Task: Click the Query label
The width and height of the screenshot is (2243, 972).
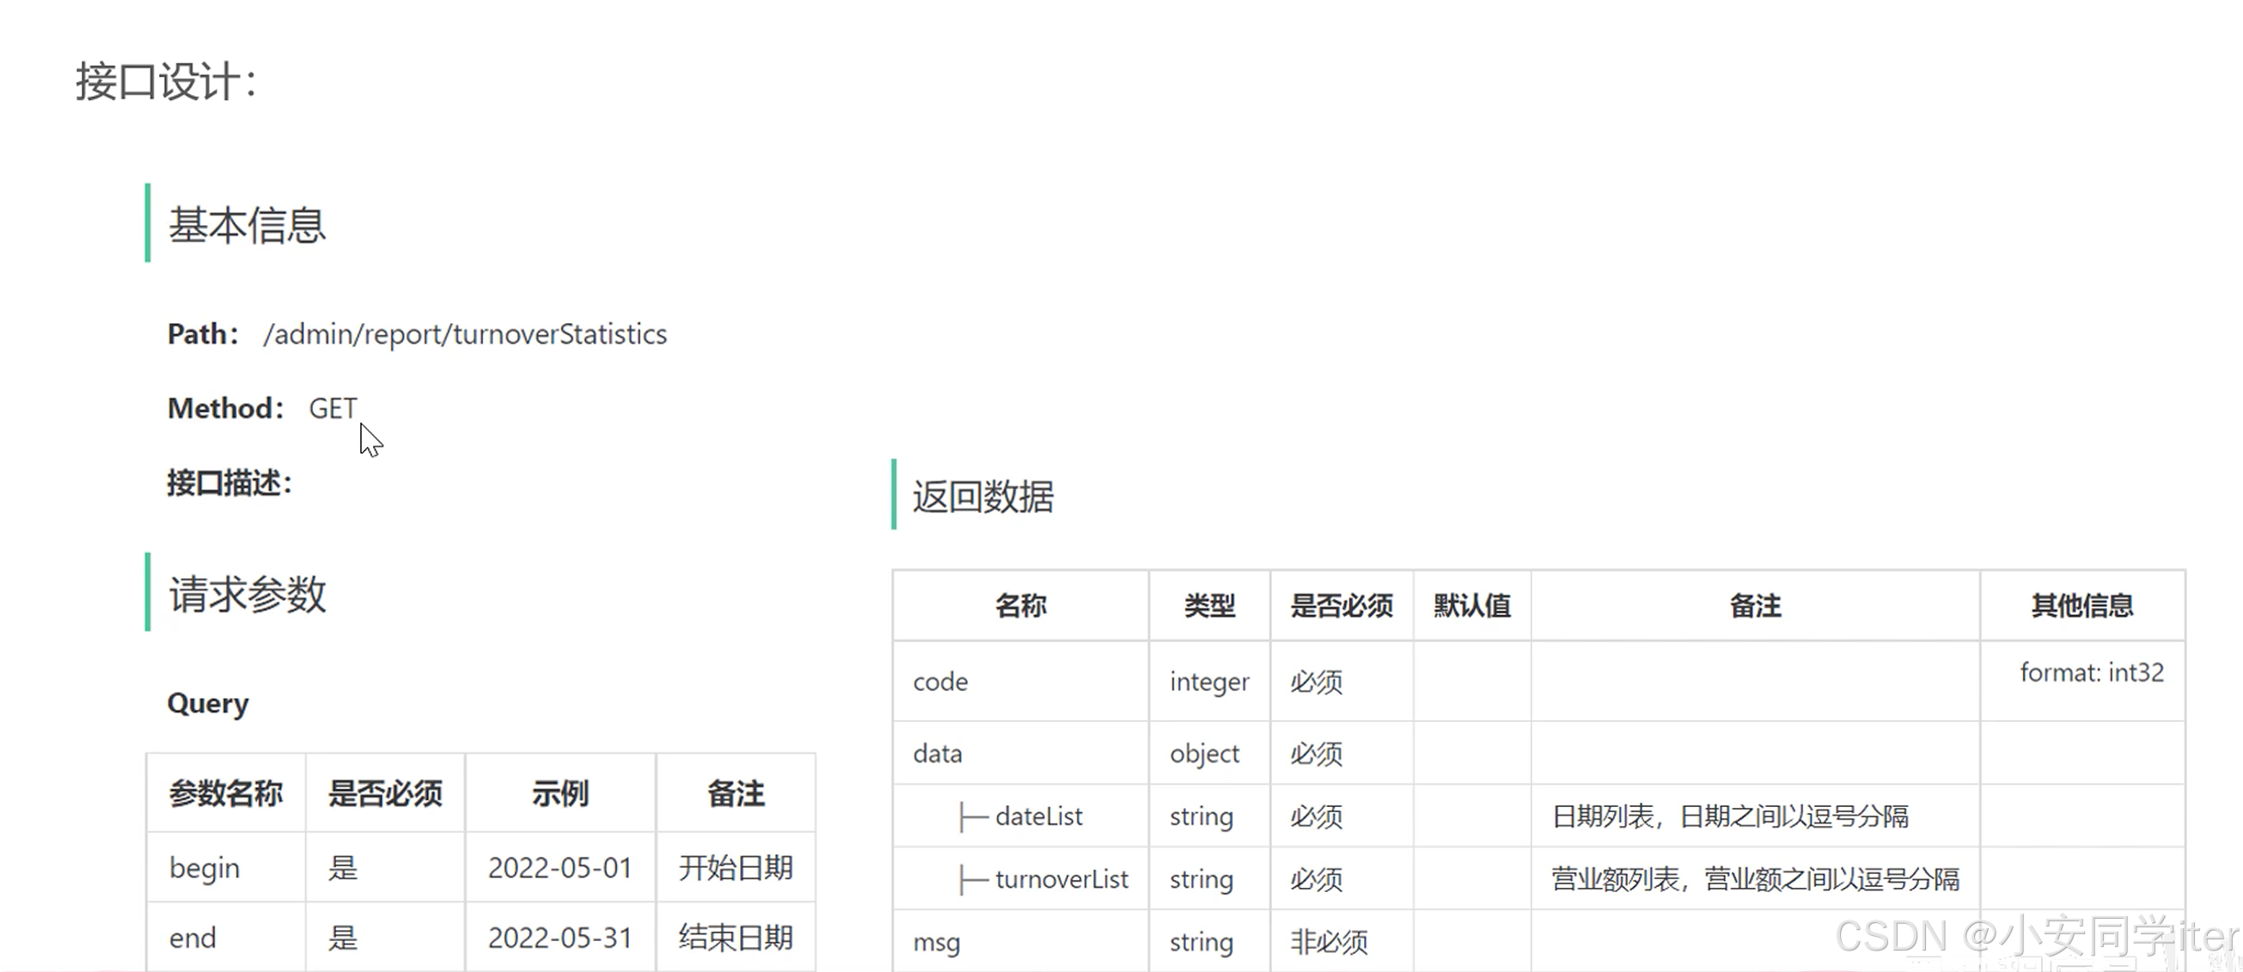Action: pos(208,703)
